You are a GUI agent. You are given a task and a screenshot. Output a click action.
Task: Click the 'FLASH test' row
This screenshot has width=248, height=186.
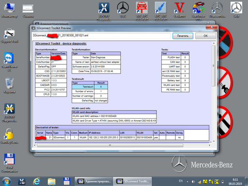[175, 57]
